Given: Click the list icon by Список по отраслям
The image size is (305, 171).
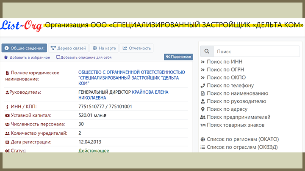Looking at the screenshot, I should point(202,147).
